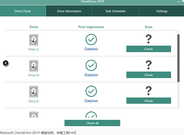
Task: Click the black back arrow circle button
Action: (x=6, y=63)
